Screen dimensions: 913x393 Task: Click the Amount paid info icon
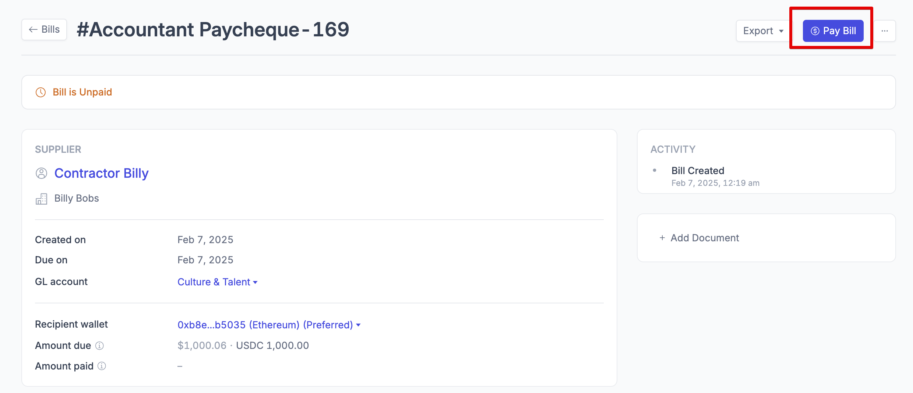[x=102, y=366]
